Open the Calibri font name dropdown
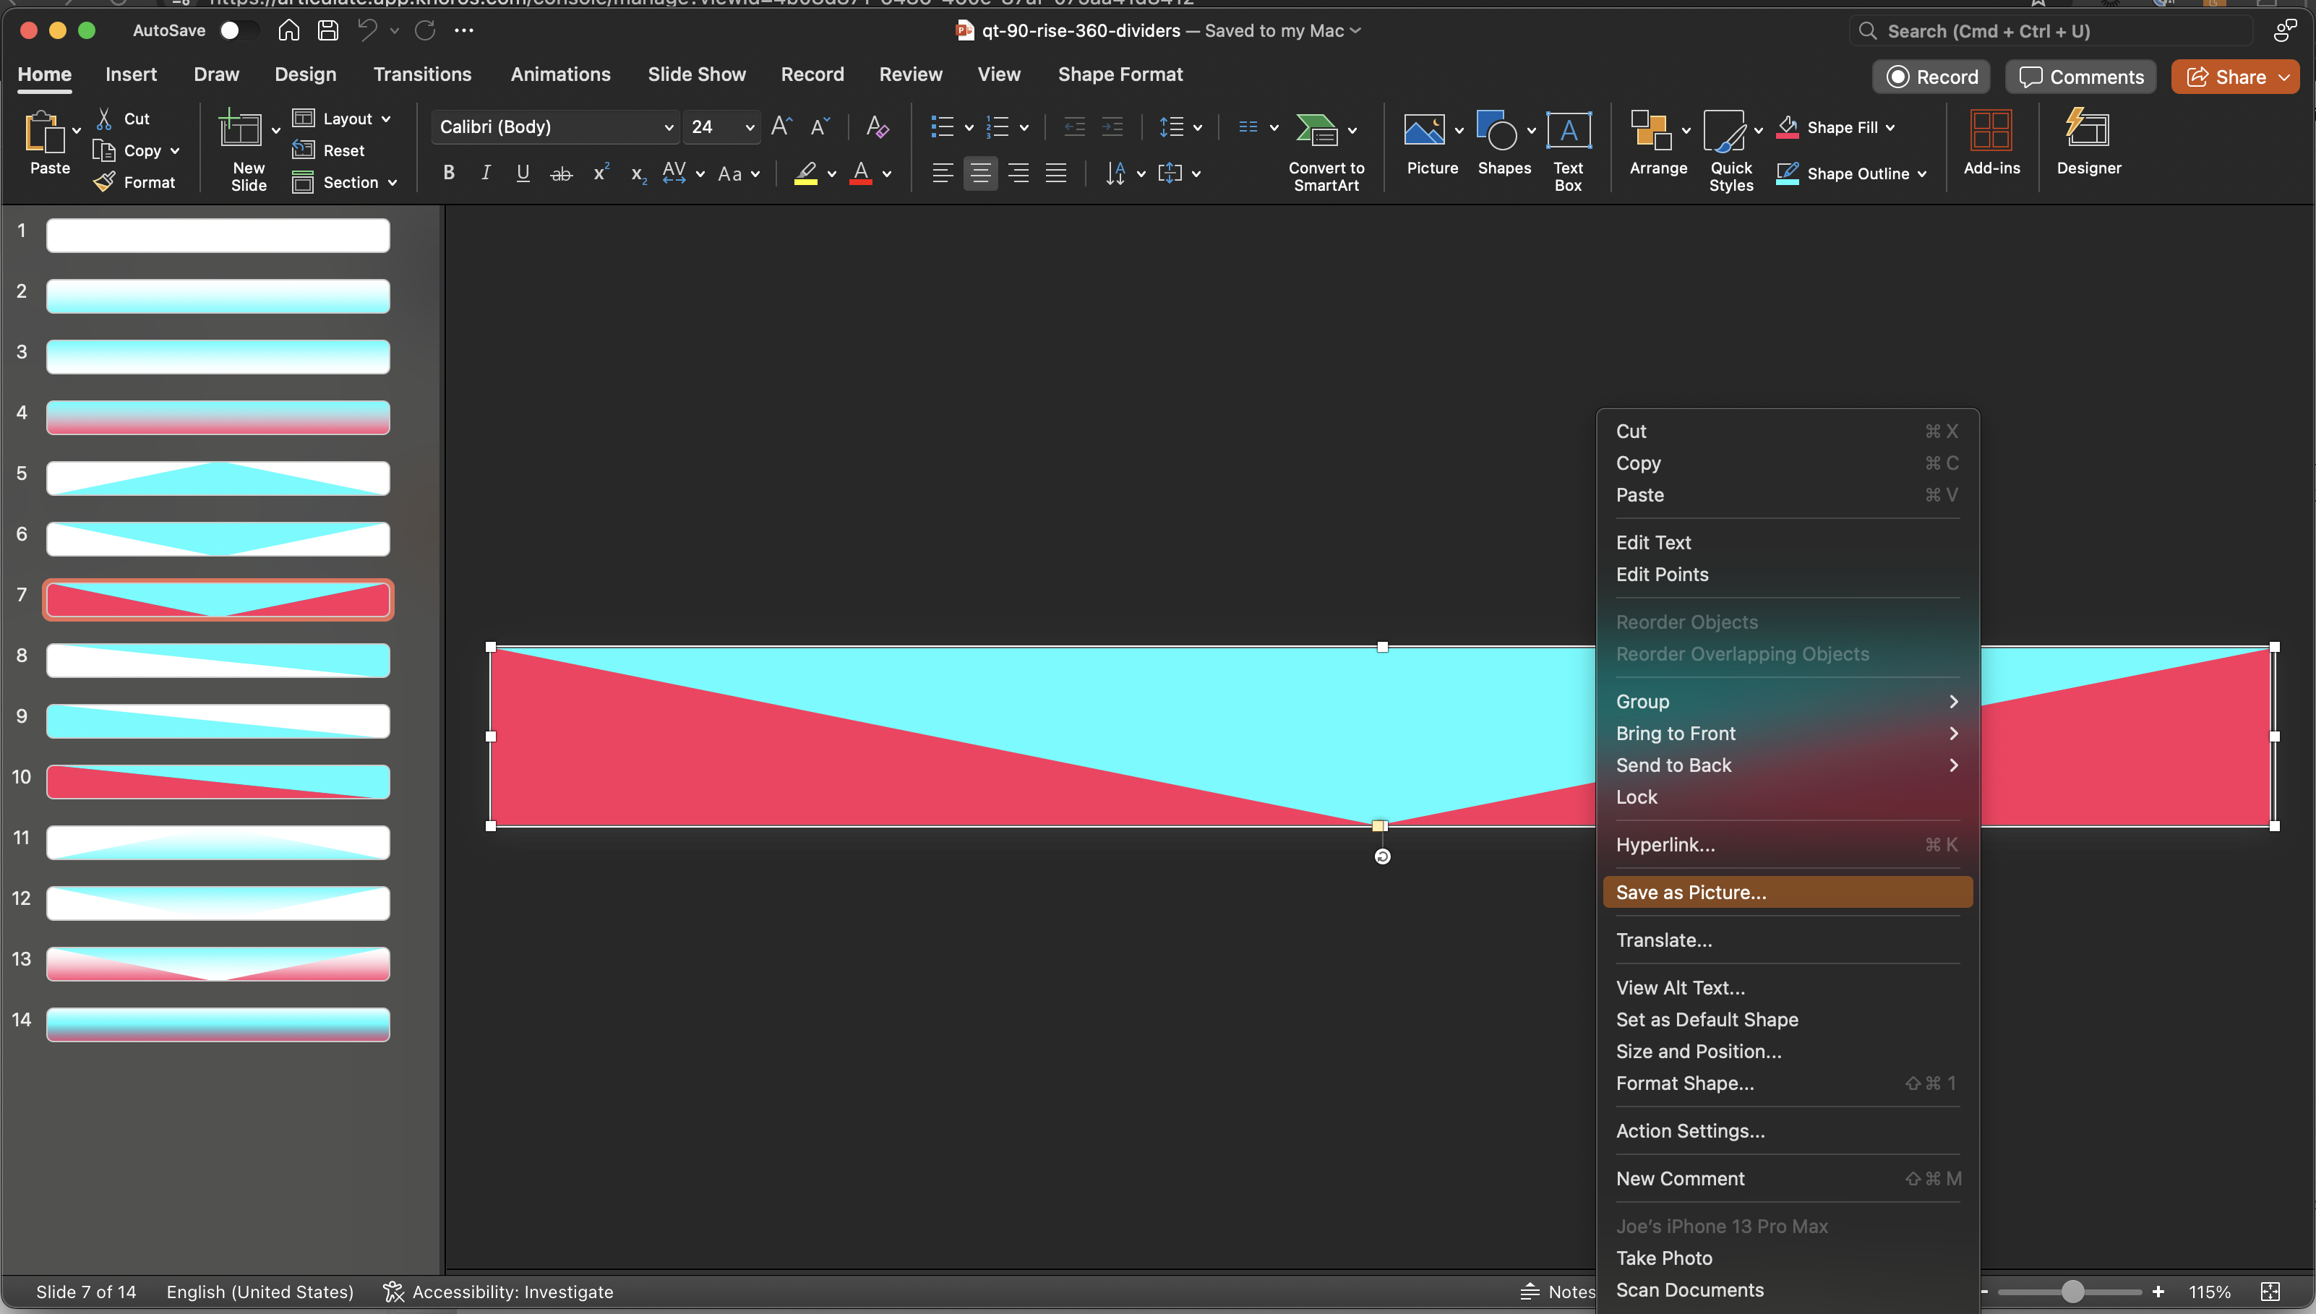The width and height of the screenshot is (2316, 1314). click(669, 127)
